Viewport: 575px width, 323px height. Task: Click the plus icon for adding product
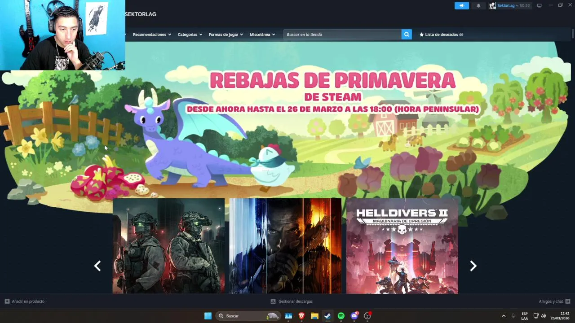tap(7, 301)
